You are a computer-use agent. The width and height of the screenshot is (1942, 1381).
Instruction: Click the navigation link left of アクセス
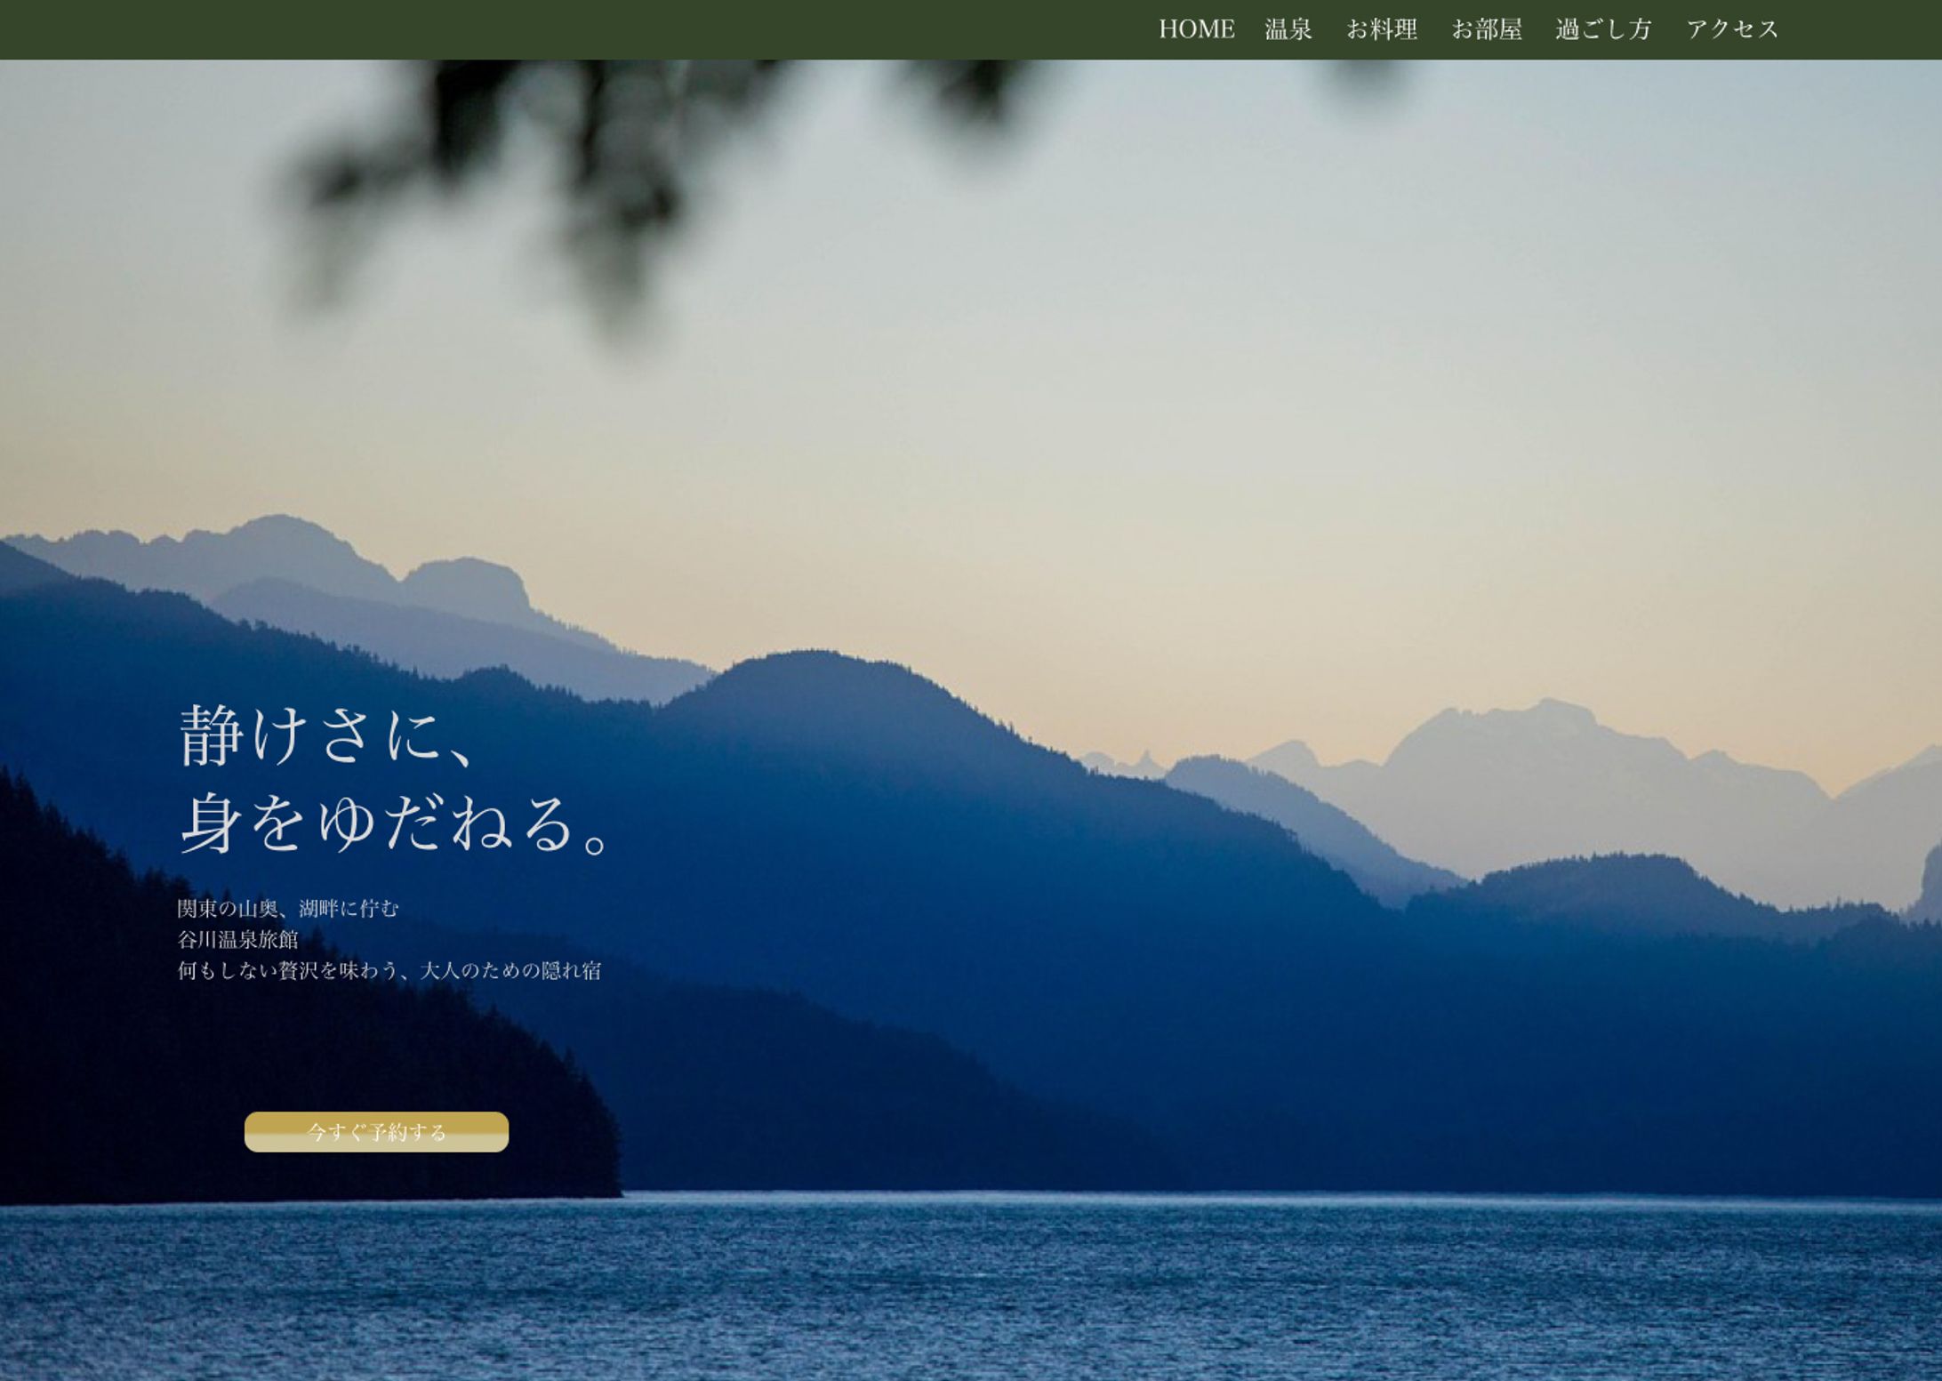[x=1601, y=29]
